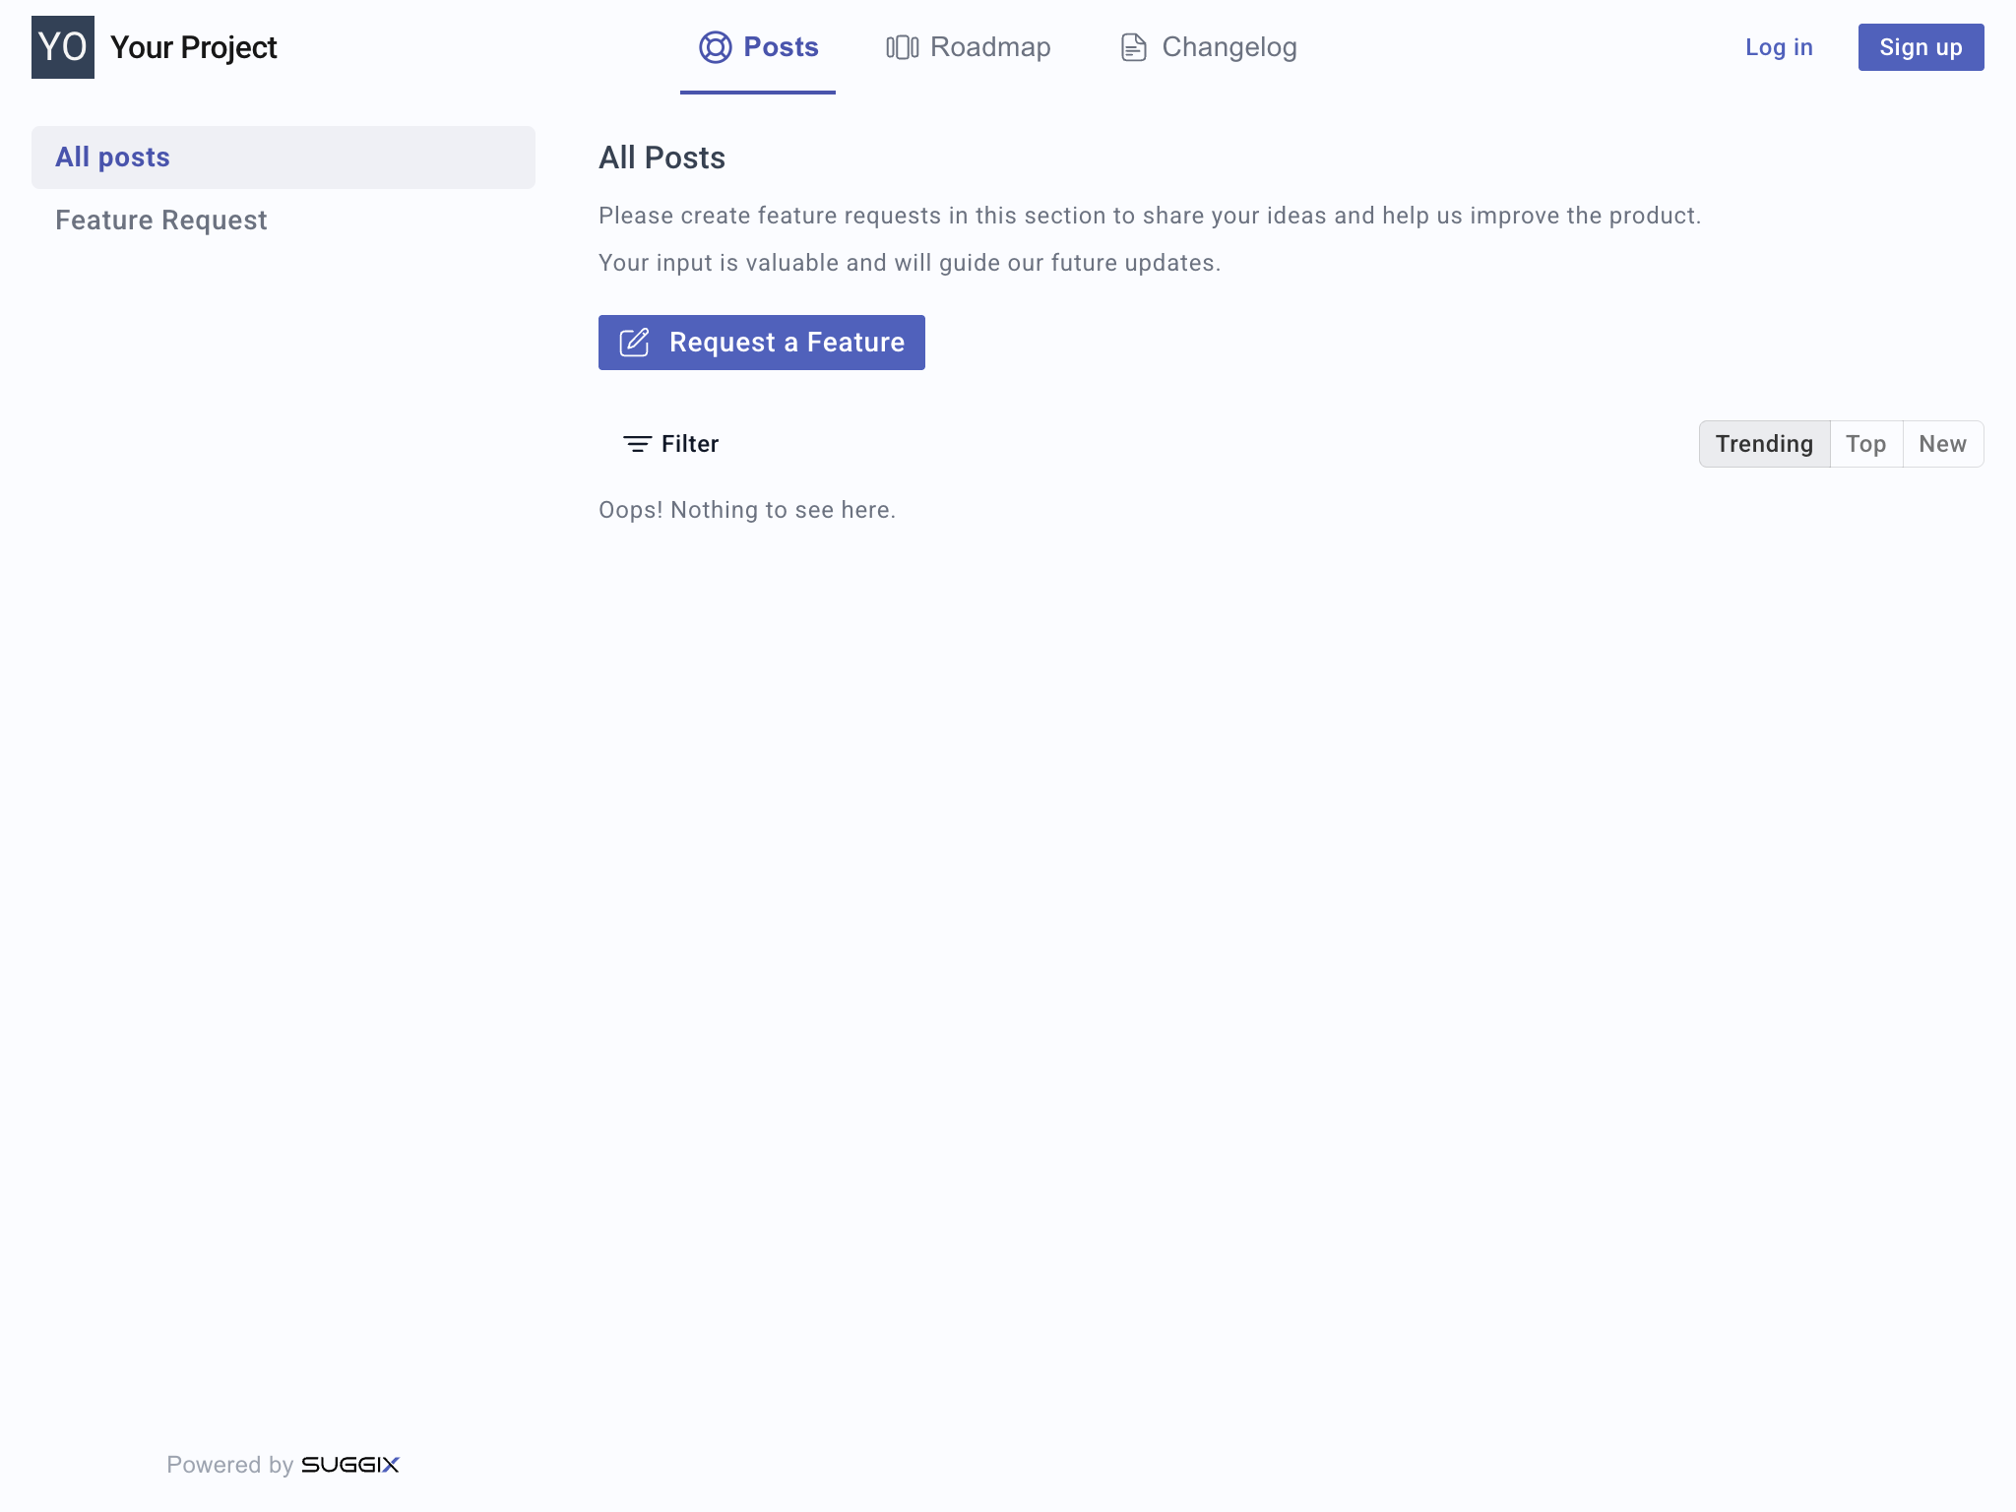The width and height of the screenshot is (2016, 1512).
Task: Sort posts by New
Action: pos(1942,444)
